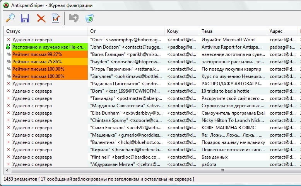
Task: Select the 'Рейтинг письма 100.00%' cell in the Игорь Гаврилихин row
Action: (x=50, y=69)
